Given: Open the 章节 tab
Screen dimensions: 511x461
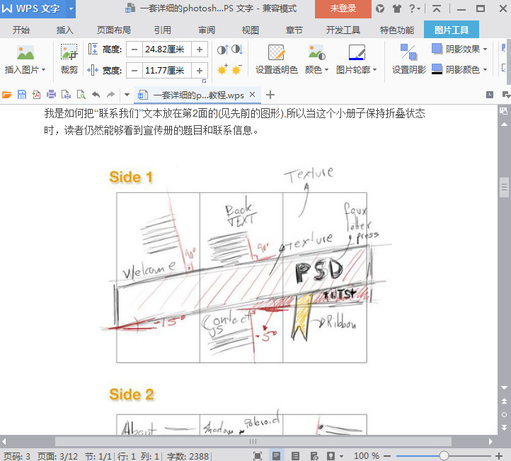Looking at the screenshot, I should (294, 30).
